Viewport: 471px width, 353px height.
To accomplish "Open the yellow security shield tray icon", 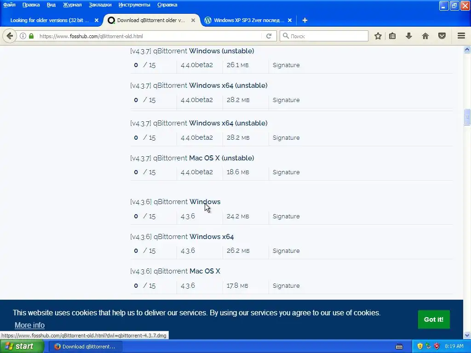I will pos(420,347).
